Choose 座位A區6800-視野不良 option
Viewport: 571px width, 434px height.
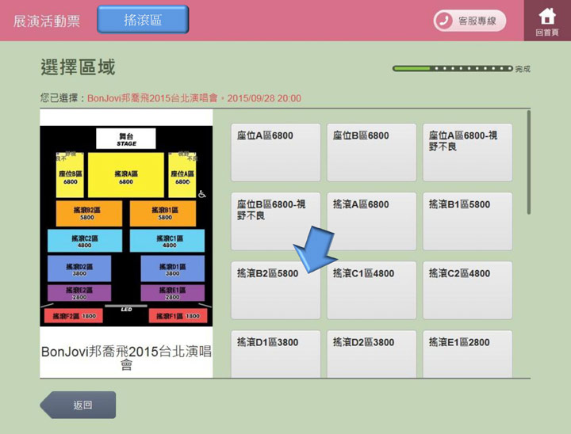click(x=467, y=152)
